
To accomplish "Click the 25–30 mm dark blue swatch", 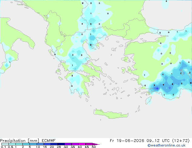I will pos(61,144).
